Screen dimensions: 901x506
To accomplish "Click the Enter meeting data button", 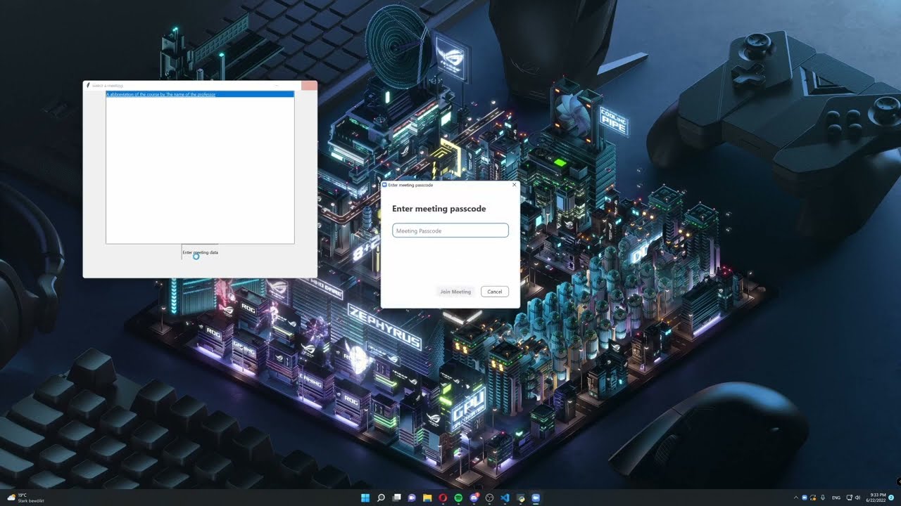I will coord(200,252).
